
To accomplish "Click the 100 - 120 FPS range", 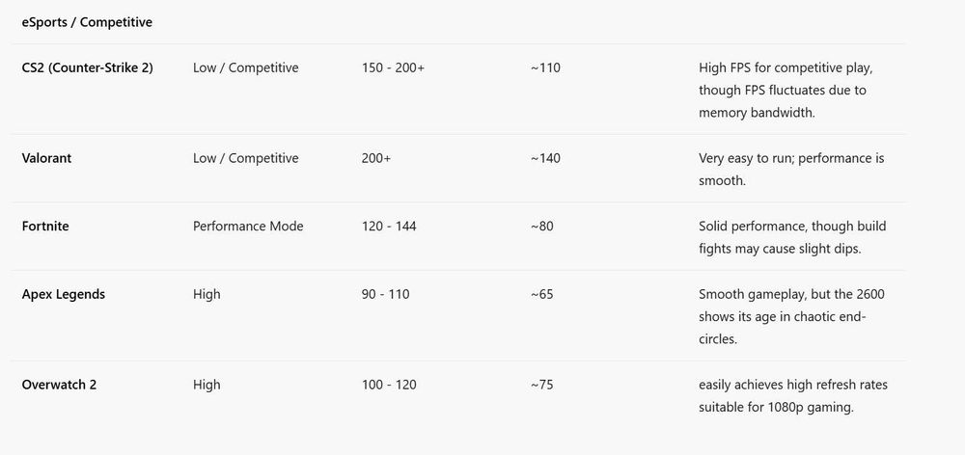I will coord(389,385).
